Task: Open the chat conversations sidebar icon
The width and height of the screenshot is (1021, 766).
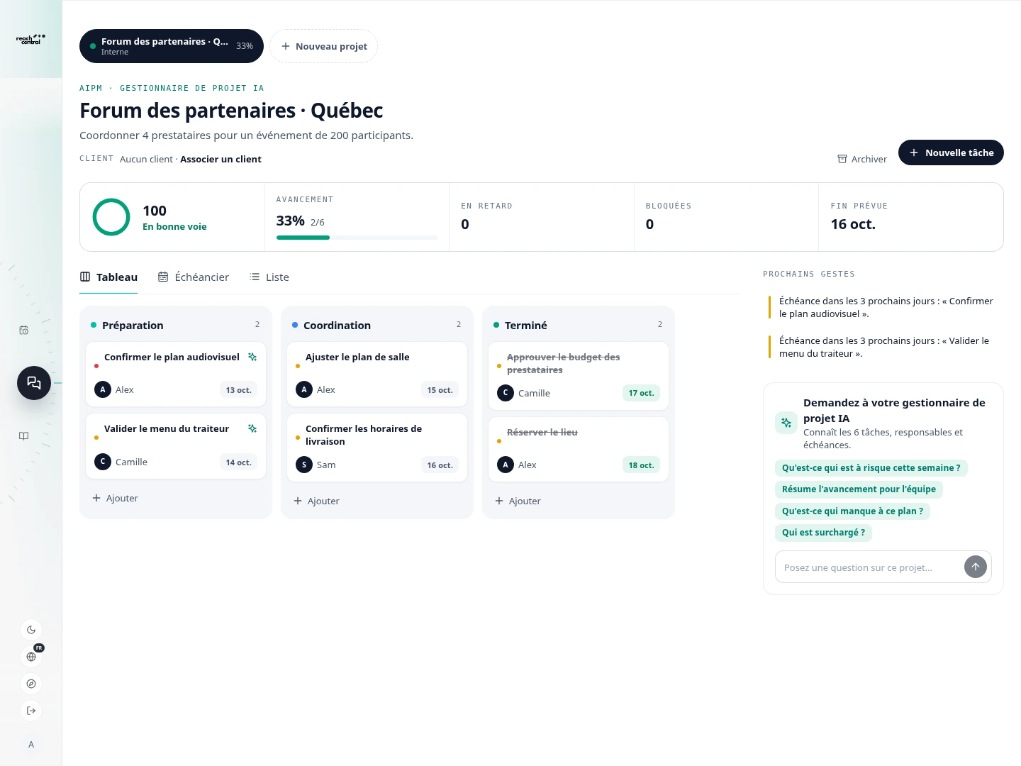Action: click(x=34, y=383)
